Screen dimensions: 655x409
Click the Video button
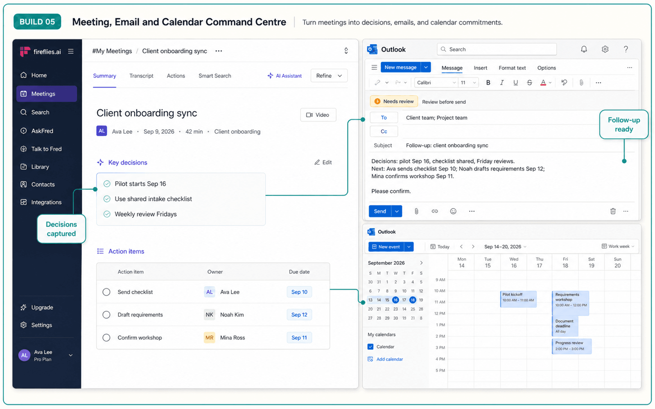(x=318, y=115)
